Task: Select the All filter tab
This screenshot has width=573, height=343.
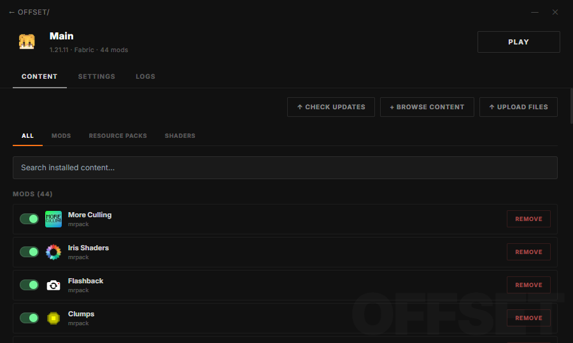Action: pyautogui.click(x=27, y=135)
